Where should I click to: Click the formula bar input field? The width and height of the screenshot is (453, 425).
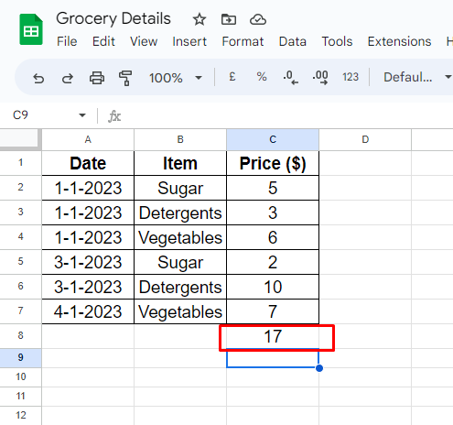tap(286, 115)
